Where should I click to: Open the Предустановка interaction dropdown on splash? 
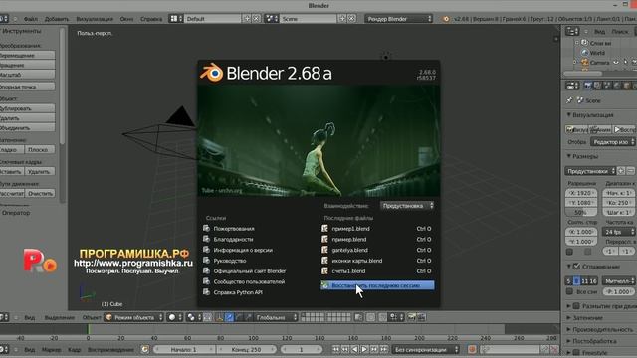[407, 206]
